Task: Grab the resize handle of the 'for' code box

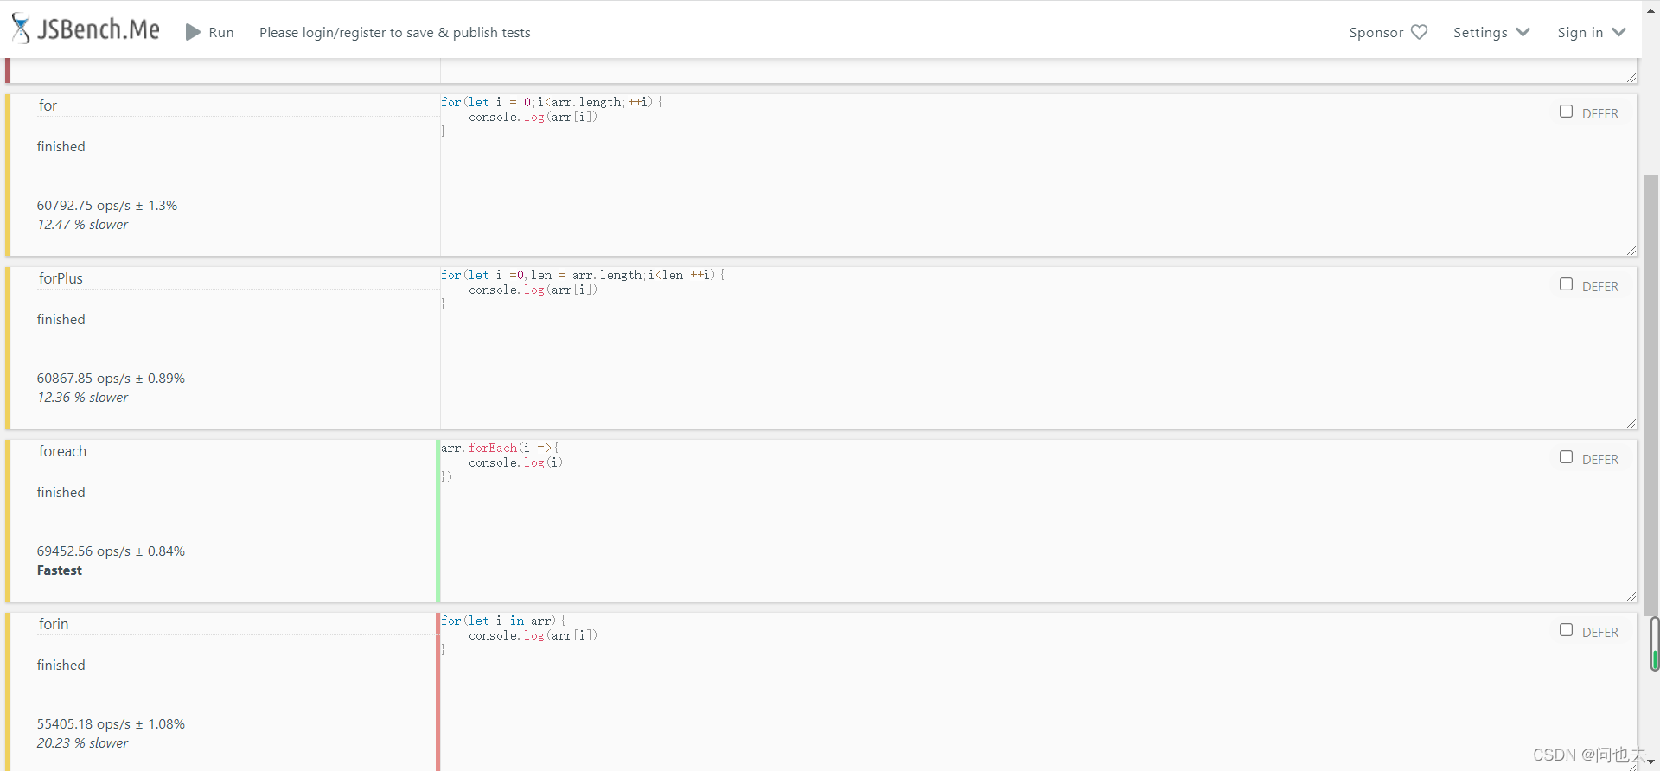Action: pyautogui.click(x=1631, y=251)
